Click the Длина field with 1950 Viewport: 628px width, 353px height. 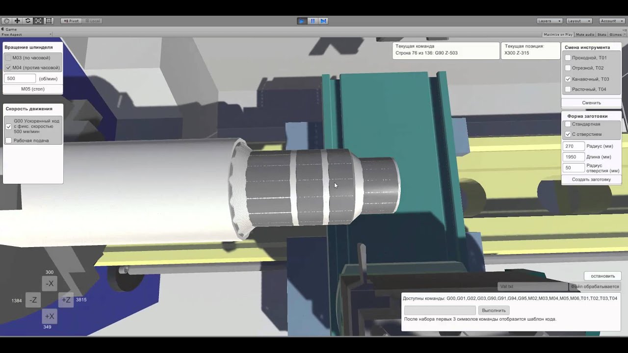[x=574, y=157]
